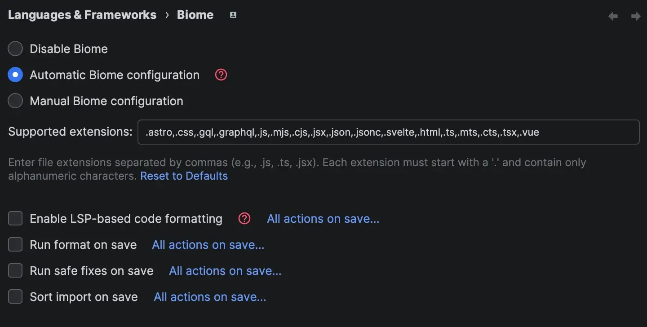The height and width of the screenshot is (327, 647).
Task: Select the Disable Biome option
Action: (x=15, y=49)
